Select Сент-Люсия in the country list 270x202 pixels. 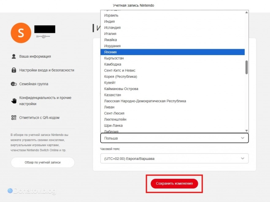(x=173, y=113)
